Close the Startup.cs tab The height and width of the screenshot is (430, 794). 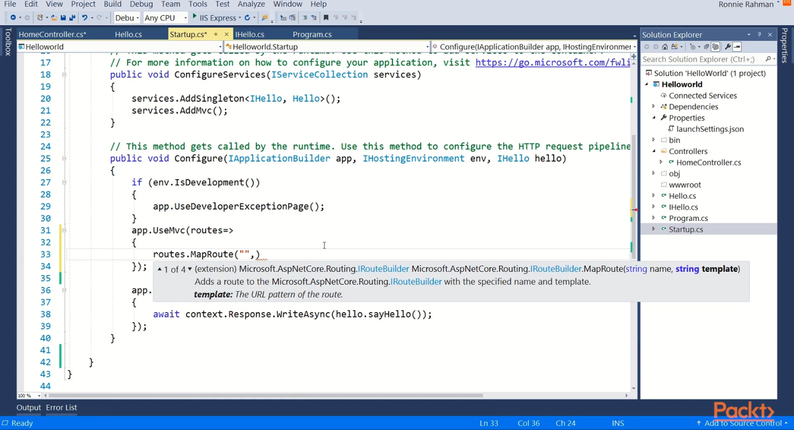click(227, 34)
